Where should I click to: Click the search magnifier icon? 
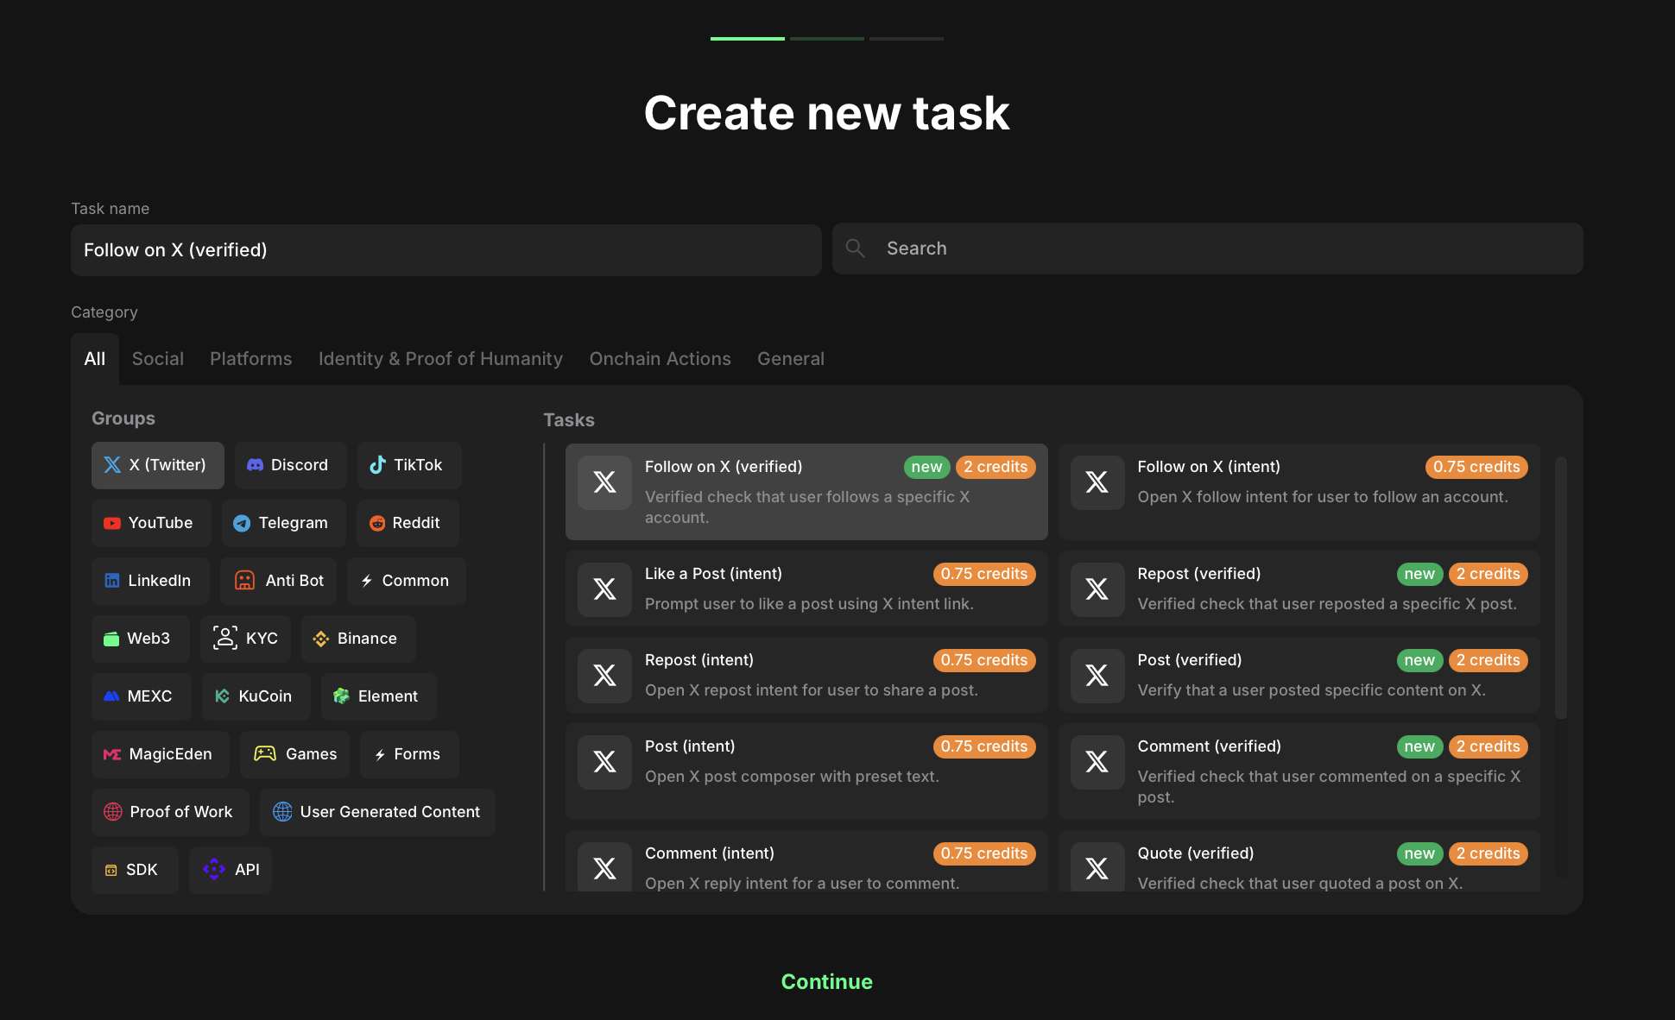coord(856,249)
